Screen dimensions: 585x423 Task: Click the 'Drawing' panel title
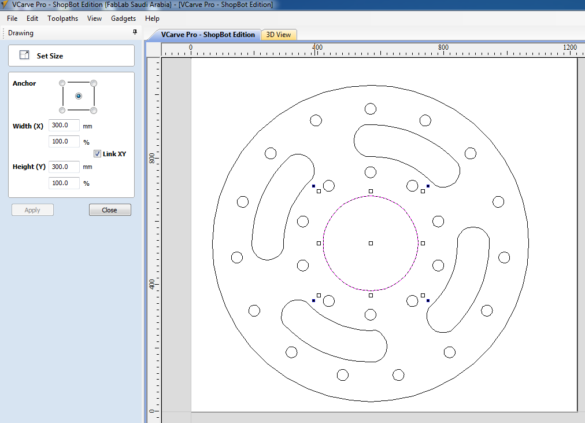coord(21,33)
